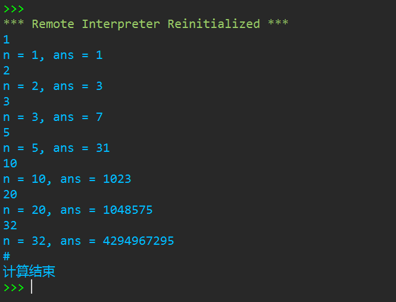Click the "Remote Interpreter Reinitialized" message
The height and width of the screenshot is (302, 396).
146,24
